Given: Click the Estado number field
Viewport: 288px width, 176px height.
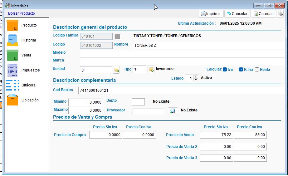Looking at the screenshot, I should 189,78.
